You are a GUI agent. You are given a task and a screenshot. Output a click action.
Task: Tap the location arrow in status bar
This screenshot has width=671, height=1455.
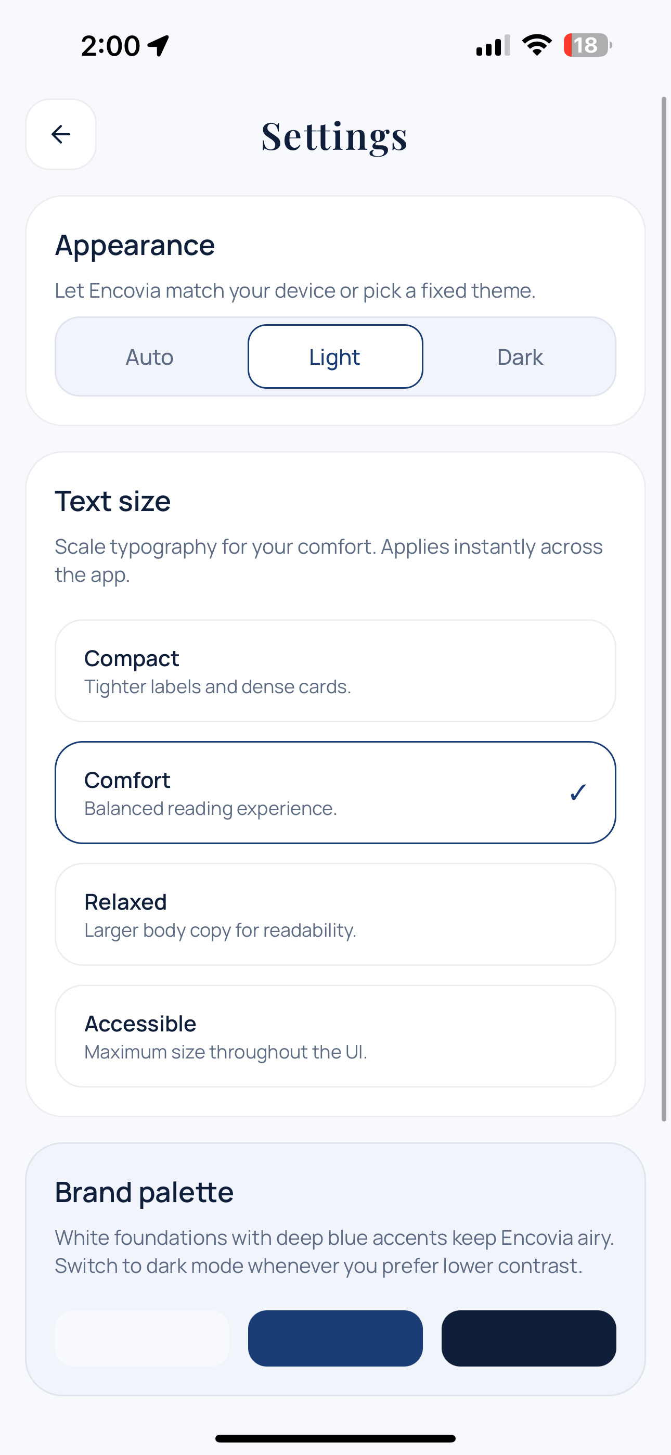point(159,45)
